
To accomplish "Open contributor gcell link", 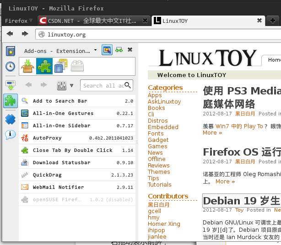I will (154, 211).
